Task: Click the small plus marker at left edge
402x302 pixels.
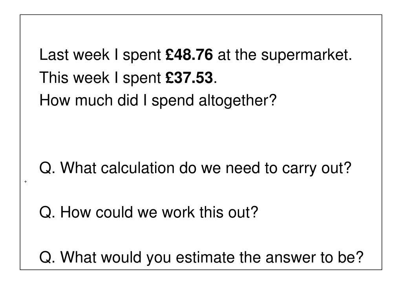Action: 26,182
